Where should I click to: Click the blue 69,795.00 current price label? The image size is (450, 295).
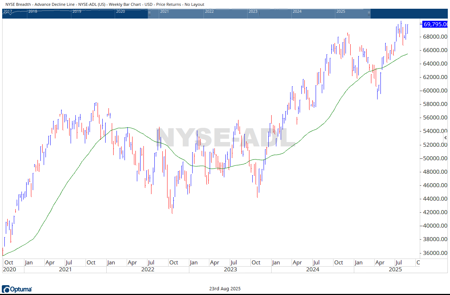pyautogui.click(x=435, y=24)
